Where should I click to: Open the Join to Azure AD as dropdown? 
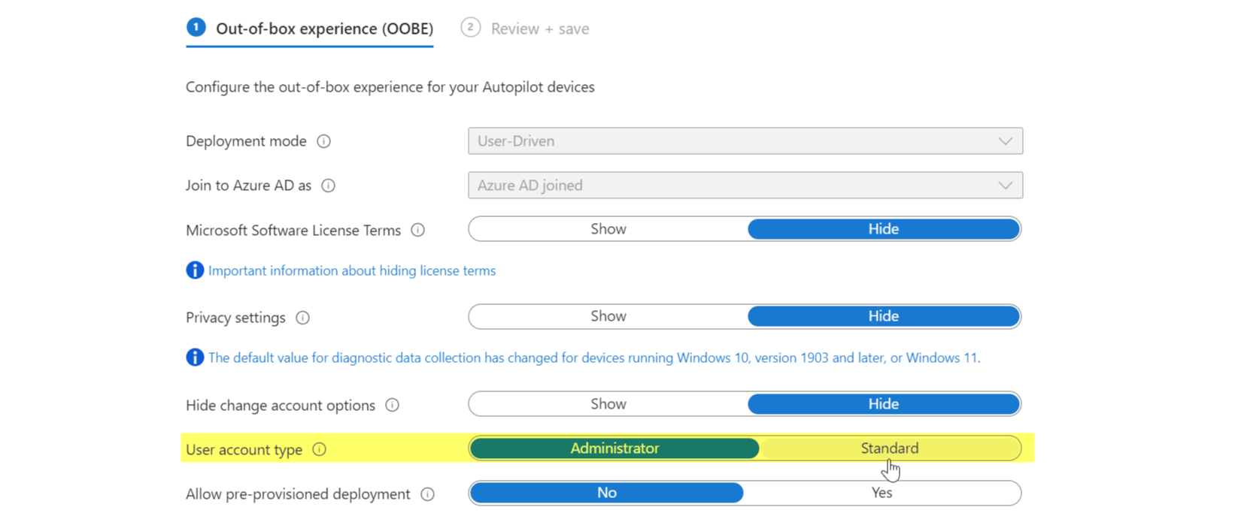coord(745,186)
